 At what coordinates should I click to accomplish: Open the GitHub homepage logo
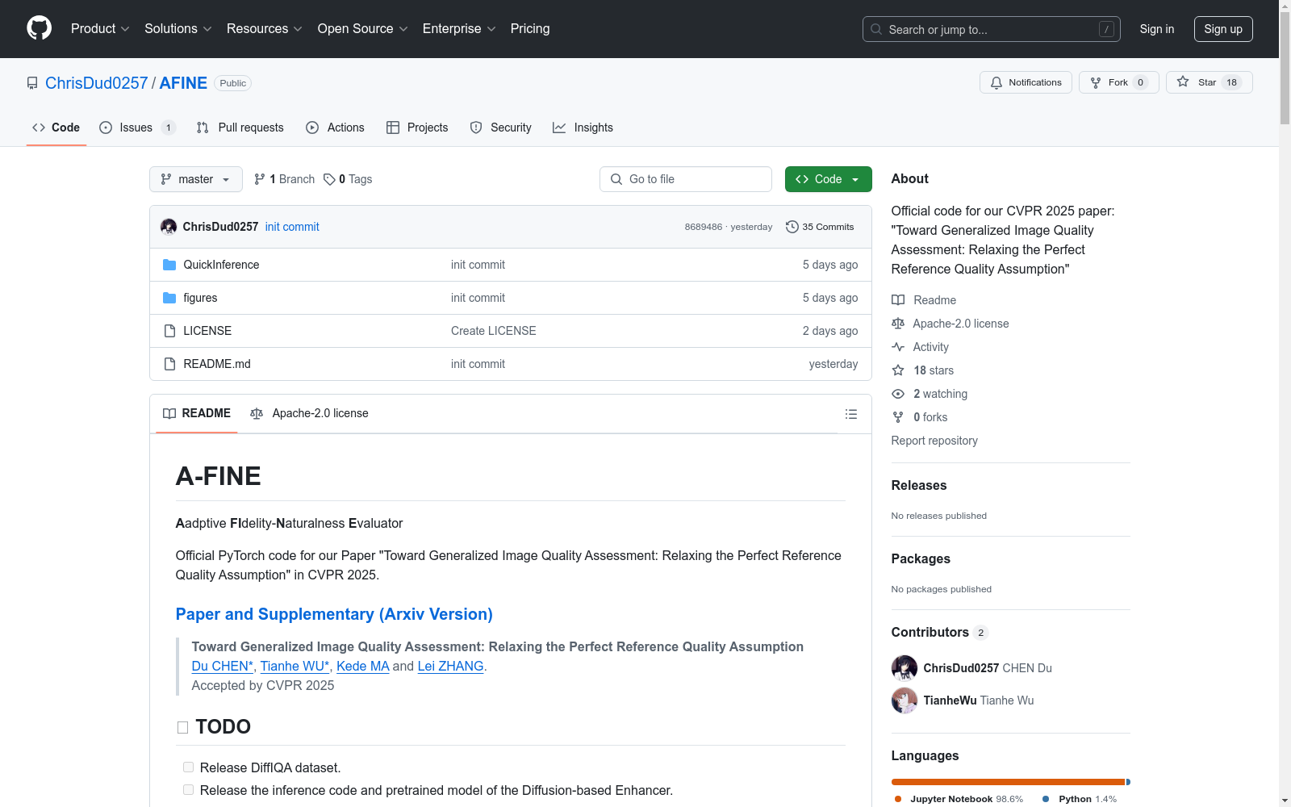[39, 28]
